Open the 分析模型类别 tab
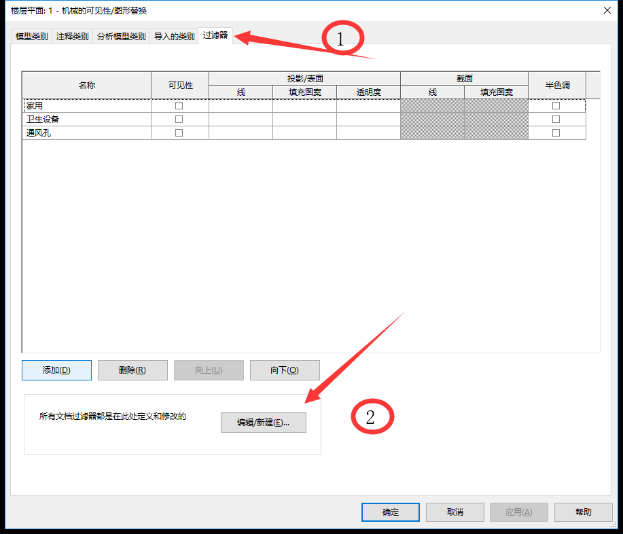 [121, 37]
